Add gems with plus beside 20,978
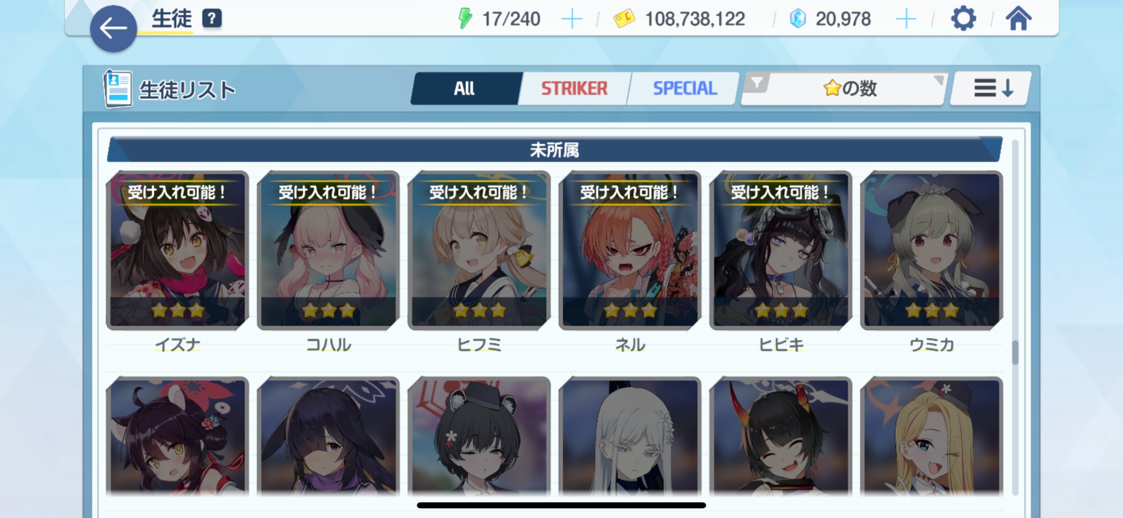Viewport: 1123px width, 518px height. [x=906, y=19]
